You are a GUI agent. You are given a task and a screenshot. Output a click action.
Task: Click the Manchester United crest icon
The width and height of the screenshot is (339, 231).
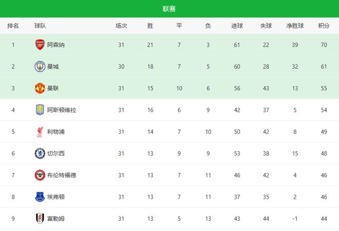(x=40, y=88)
